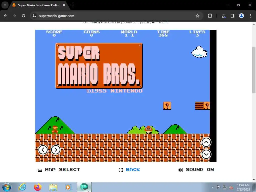Open the Extensions puzzle icon
This screenshot has width=256, height=192.
click(x=210, y=16)
